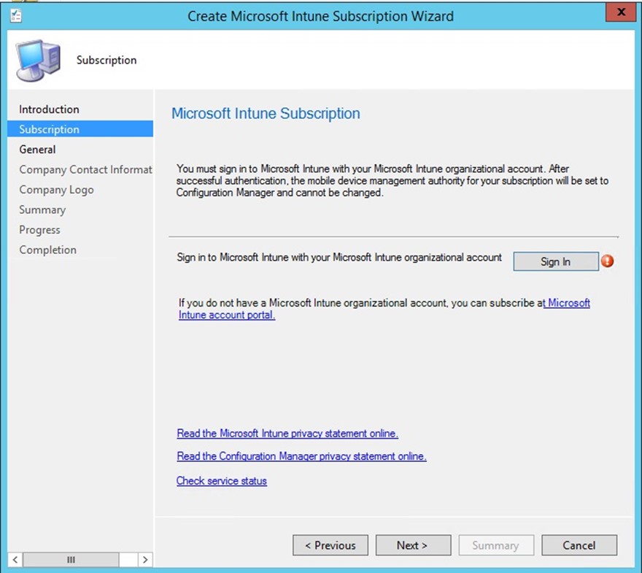Open the Microsoft Intune account portal link

coord(226,315)
